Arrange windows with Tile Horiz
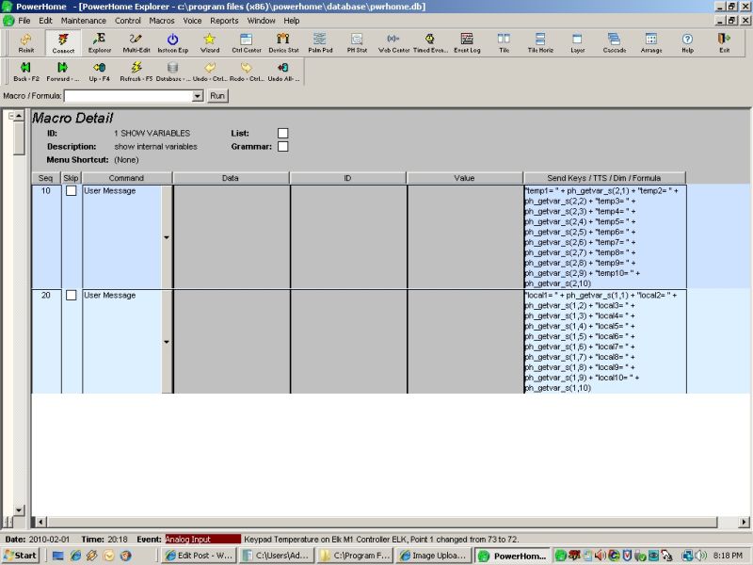This screenshot has width=753, height=565. (x=540, y=42)
